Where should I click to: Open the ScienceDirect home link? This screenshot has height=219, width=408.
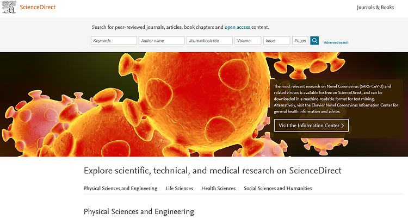tap(38, 7)
